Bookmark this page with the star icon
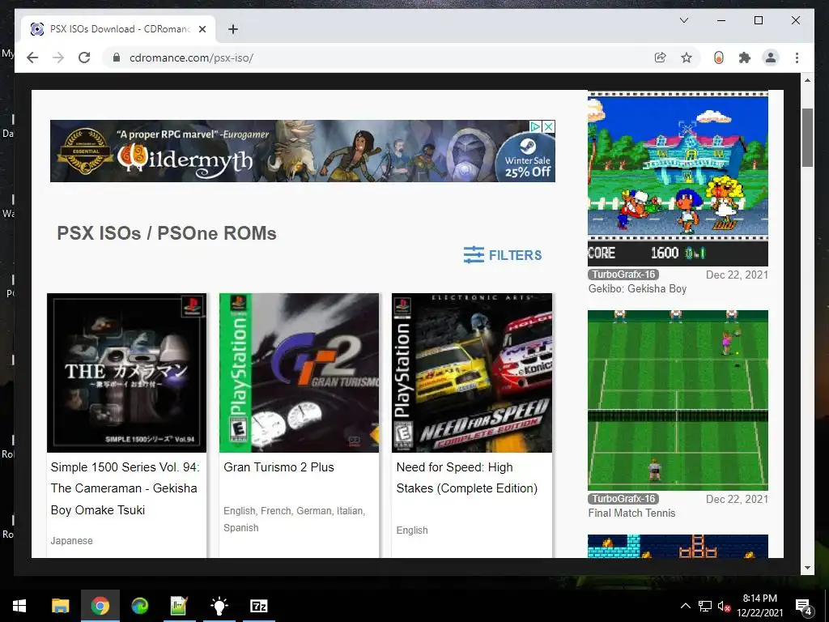829x622 pixels. [687, 58]
